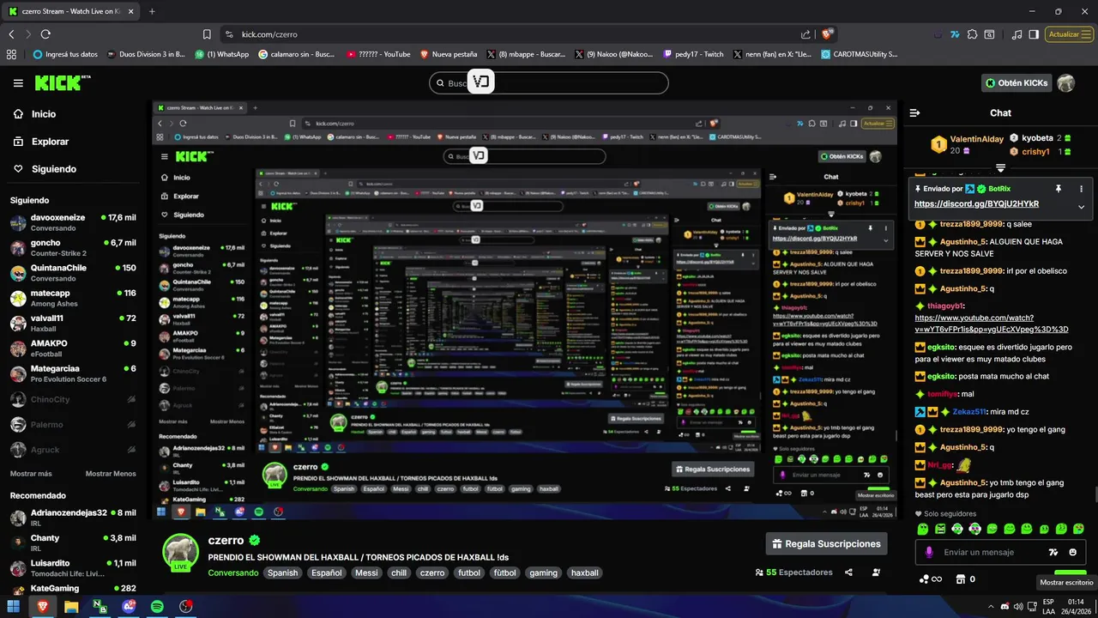Open the Kick hamburger sidebar menu
This screenshot has height=618, width=1098.
tap(18, 83)
